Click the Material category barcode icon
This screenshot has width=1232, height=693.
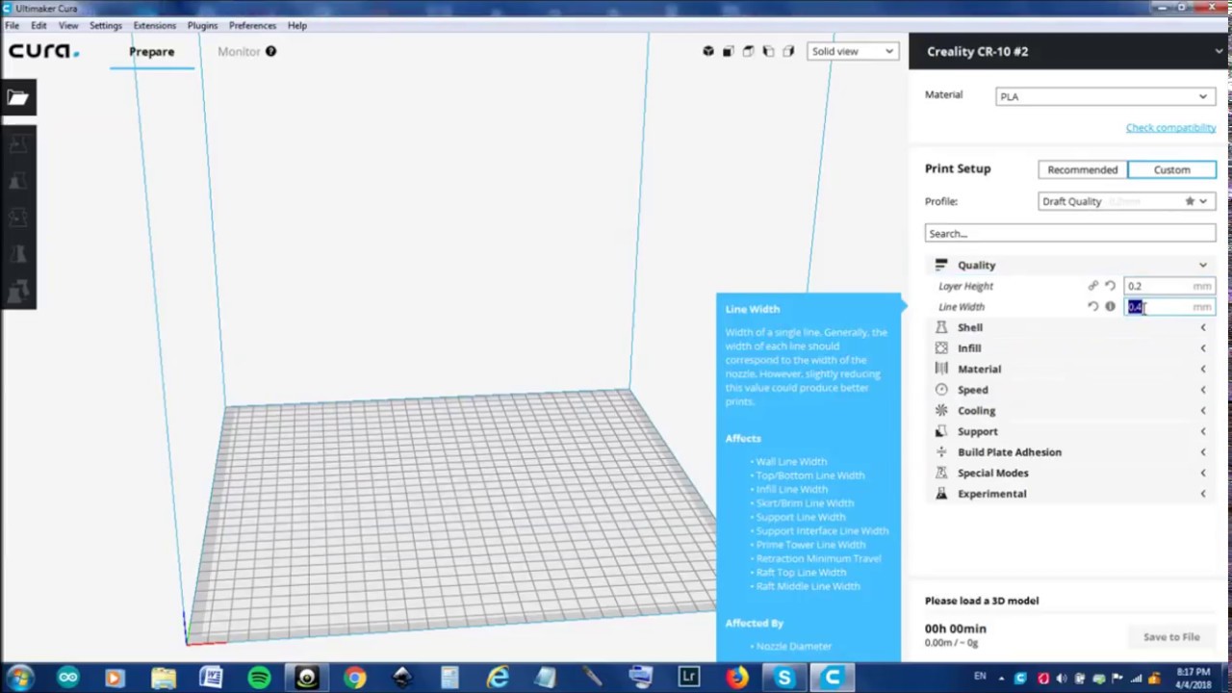[x=941, y=369]
